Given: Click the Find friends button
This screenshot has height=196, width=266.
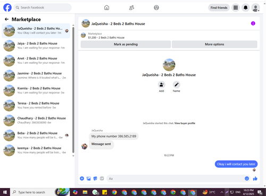Looking at the screenshot, I should pos(219,7).
